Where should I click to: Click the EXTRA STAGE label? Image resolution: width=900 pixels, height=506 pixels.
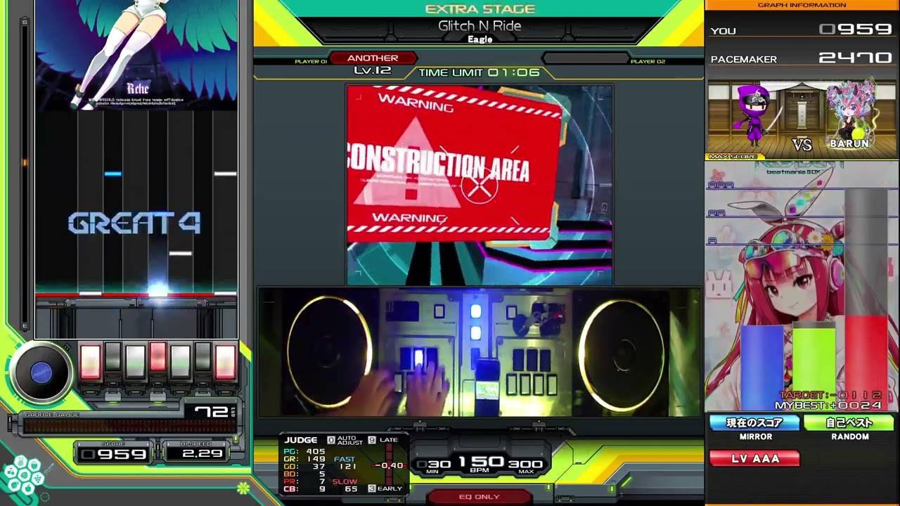(480, 9)
